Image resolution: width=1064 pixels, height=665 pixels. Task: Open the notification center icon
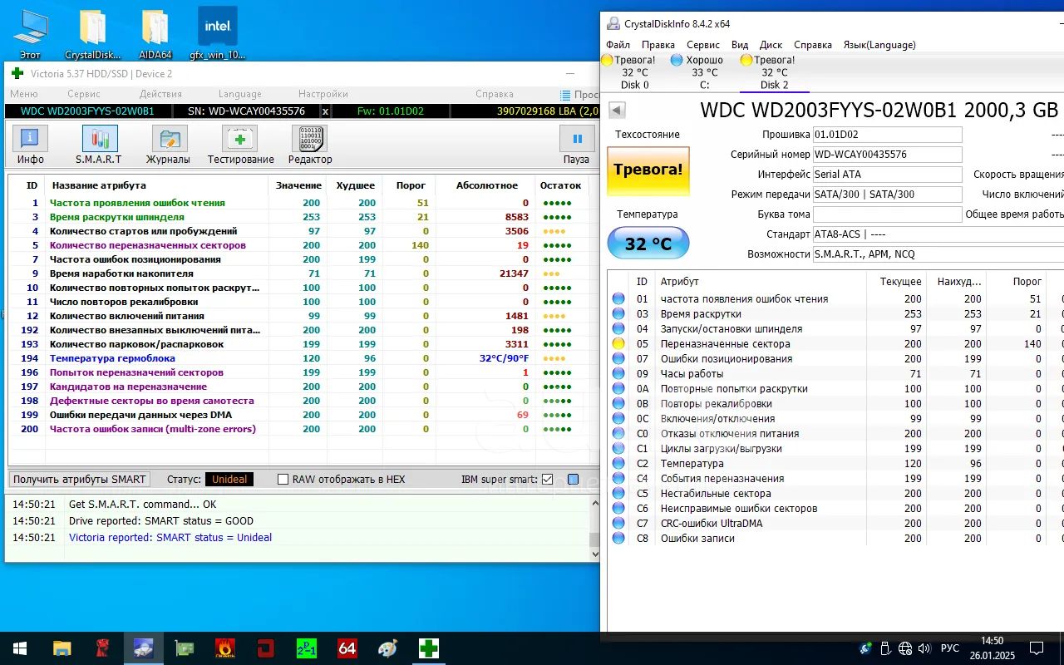click(1037, 648)
